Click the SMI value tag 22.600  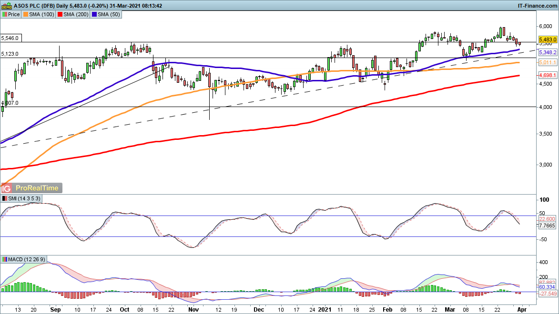click(x=547, y=219)
